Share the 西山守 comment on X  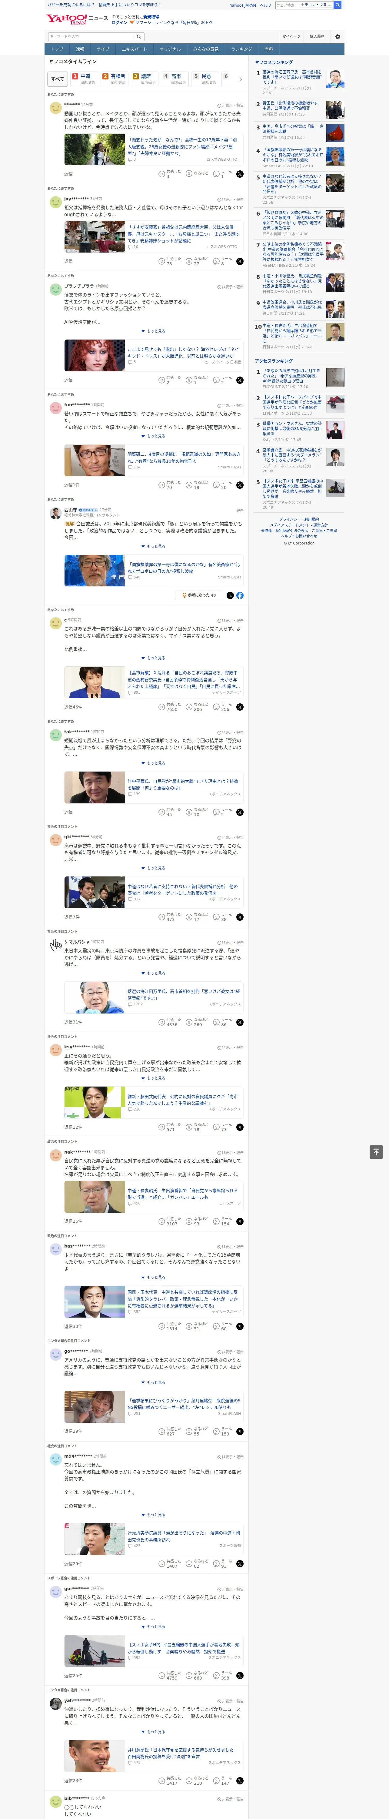click(x=230, y=595)
